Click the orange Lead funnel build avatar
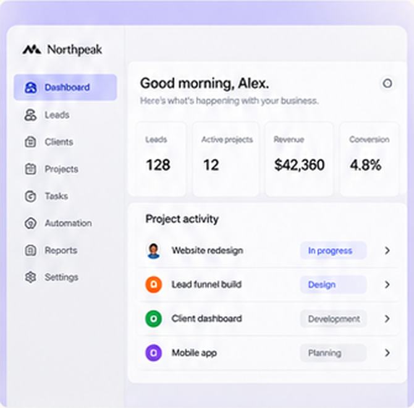414x408 pixels. [153, 284]
